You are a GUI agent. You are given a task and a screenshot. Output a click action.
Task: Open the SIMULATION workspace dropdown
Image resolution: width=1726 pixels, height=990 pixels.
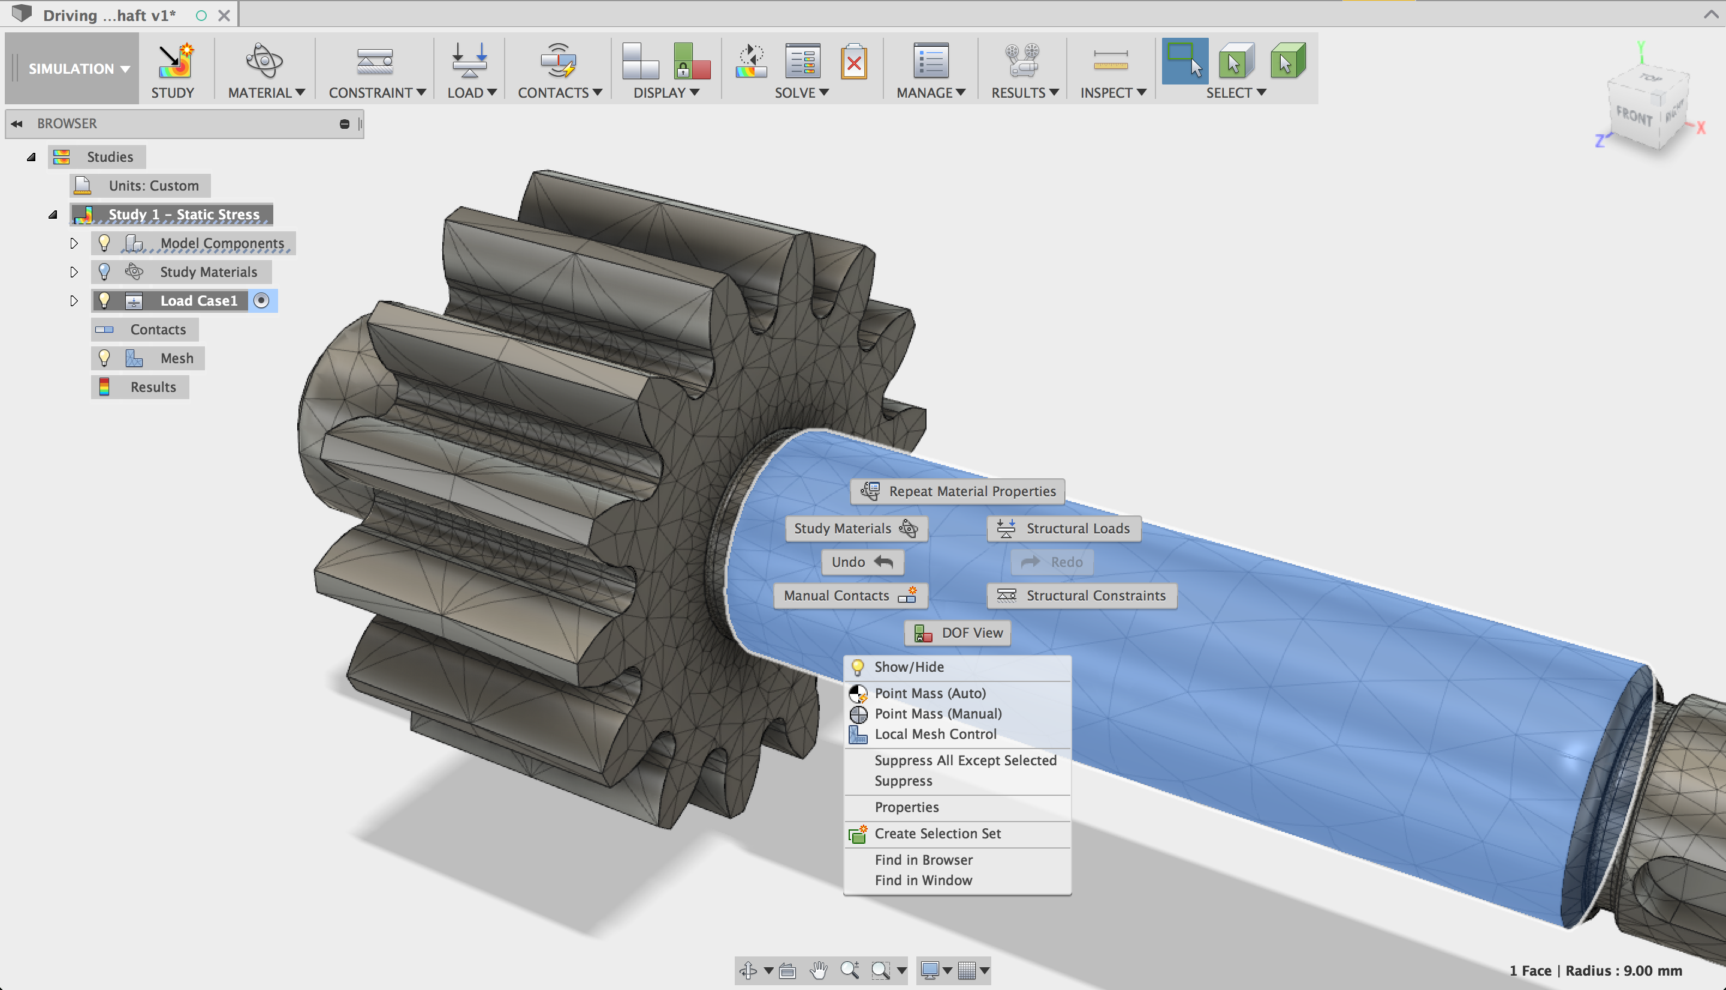click(x=78, y=69)
